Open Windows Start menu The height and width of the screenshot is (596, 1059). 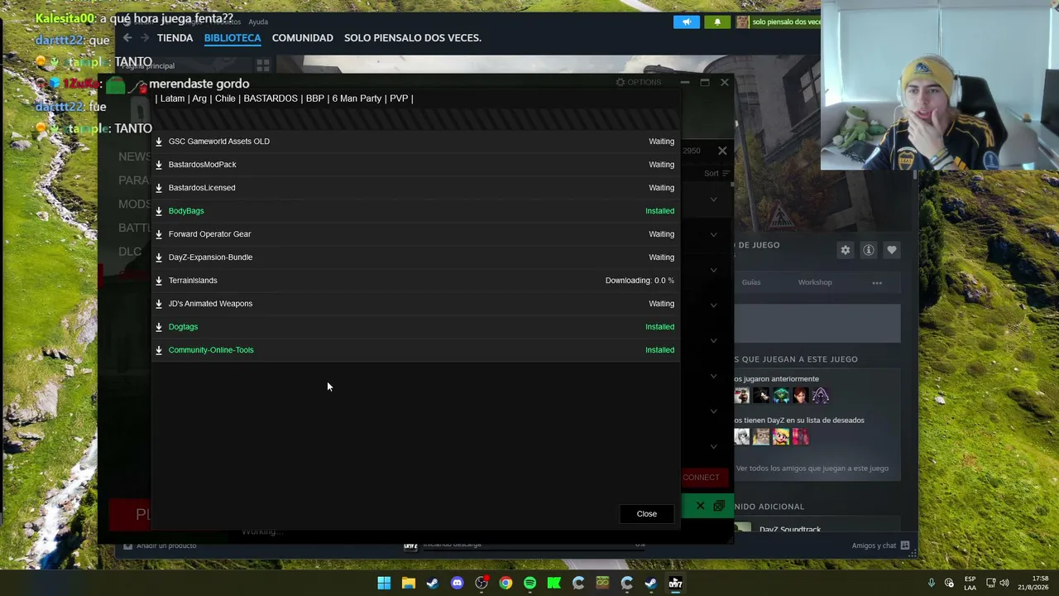pos(384,584)
